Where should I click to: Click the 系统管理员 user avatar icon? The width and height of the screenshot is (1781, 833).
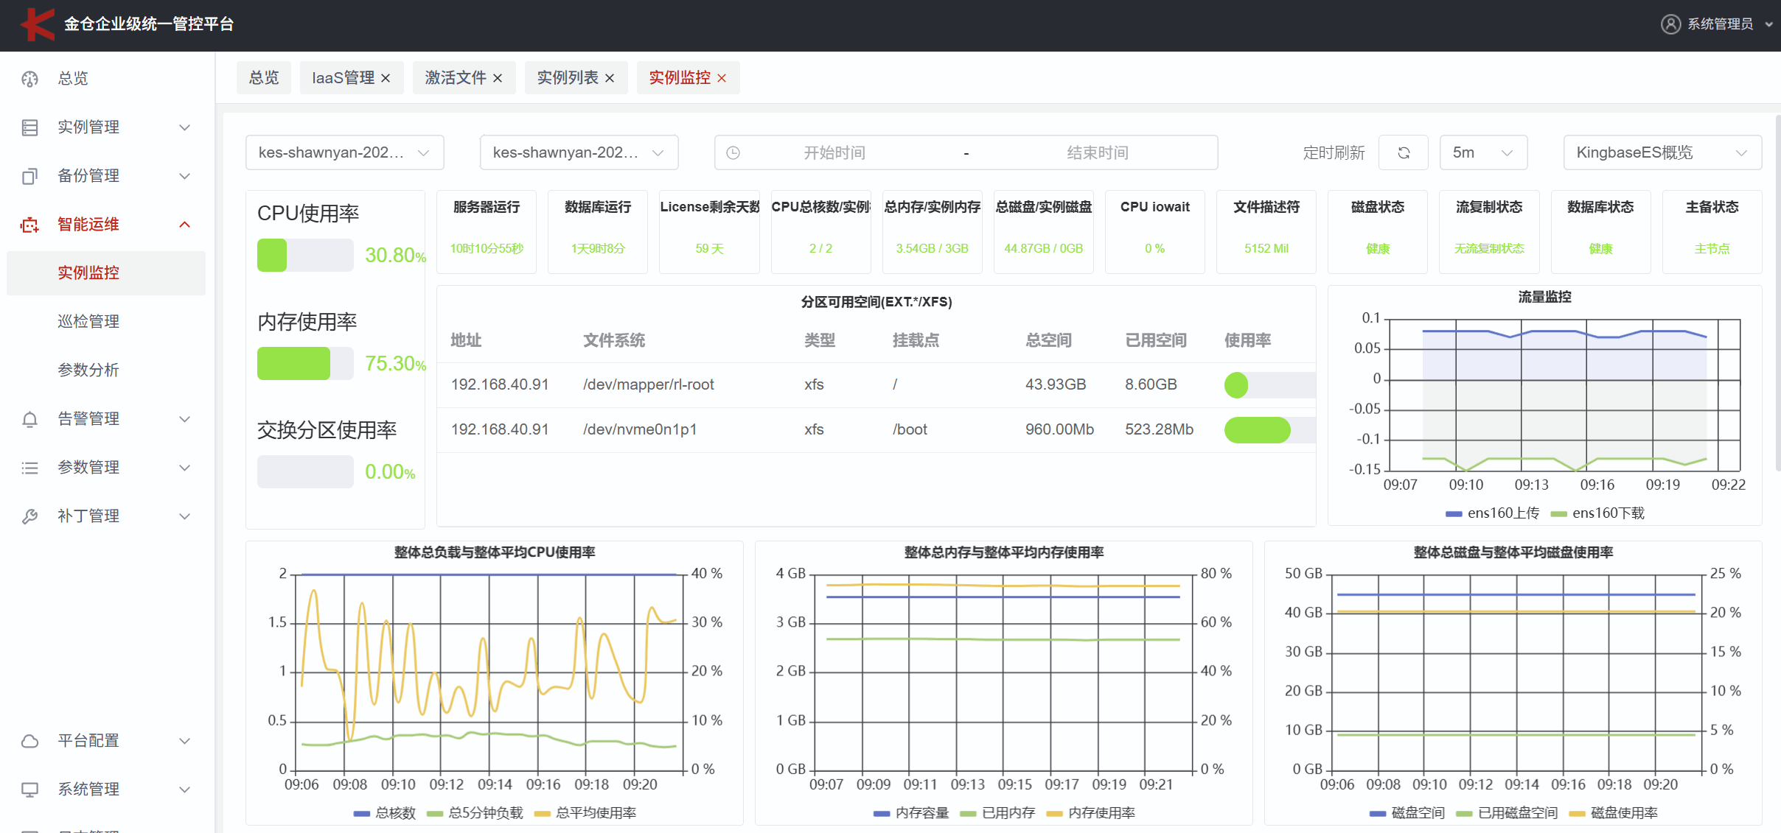[1670, 24]
